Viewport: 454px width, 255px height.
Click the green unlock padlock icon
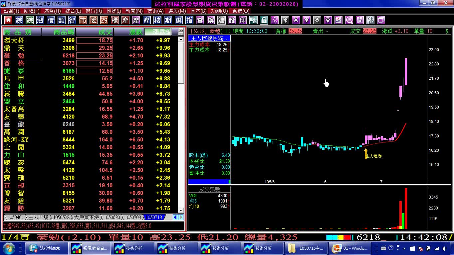[264, 20]
